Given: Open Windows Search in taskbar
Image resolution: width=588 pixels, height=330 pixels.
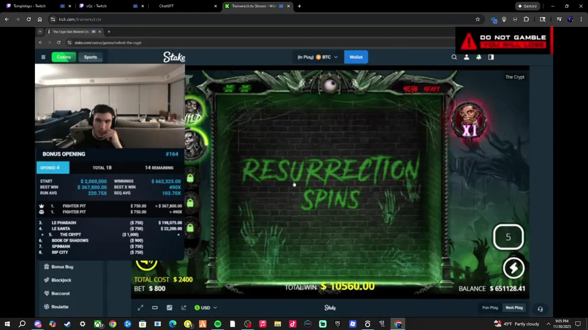Looking at the screenshot, I should coord(22,324).
